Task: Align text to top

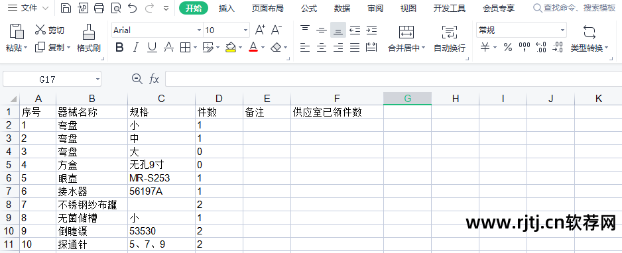Action: pyautogui.click(x=304, y=30)
